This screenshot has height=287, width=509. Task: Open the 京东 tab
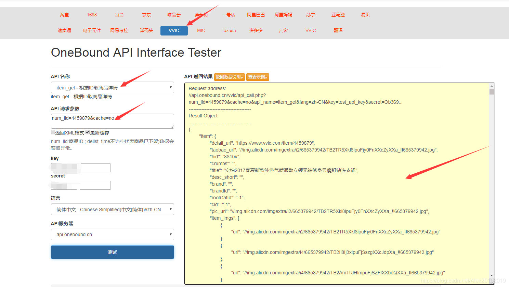pyautogui.click(x=146, y=15)
